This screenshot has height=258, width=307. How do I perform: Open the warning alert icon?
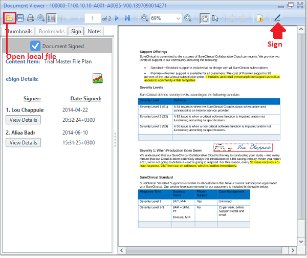point(260,18)
